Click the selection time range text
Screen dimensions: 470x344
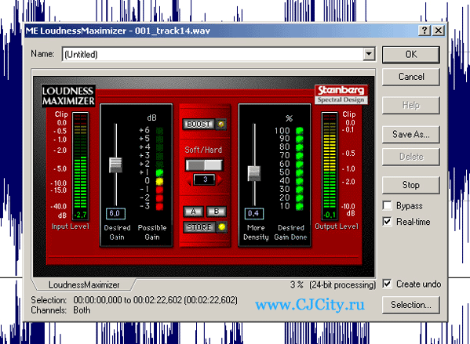[x=155, y=299]
